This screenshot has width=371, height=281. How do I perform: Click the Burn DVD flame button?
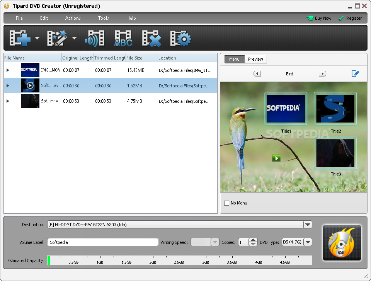(x=342, y=243)
